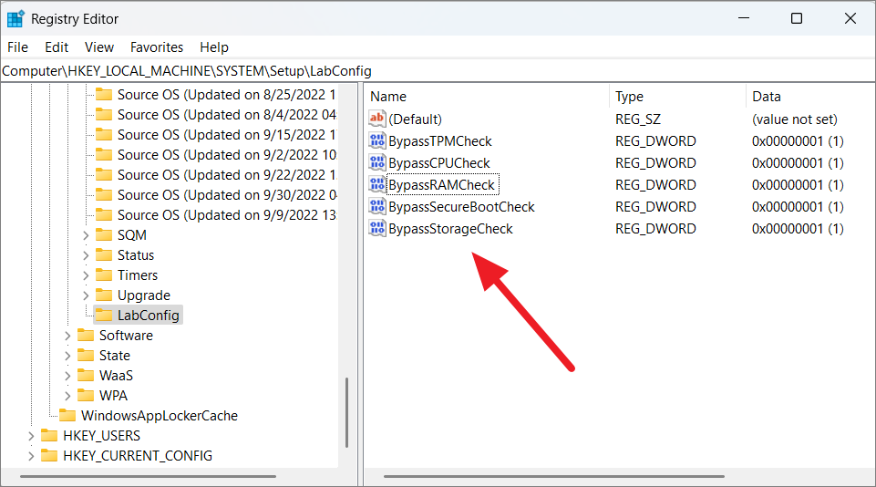Open the Edit menu
The height and width of the screenshot is (487, 876).
pos(57,47)
